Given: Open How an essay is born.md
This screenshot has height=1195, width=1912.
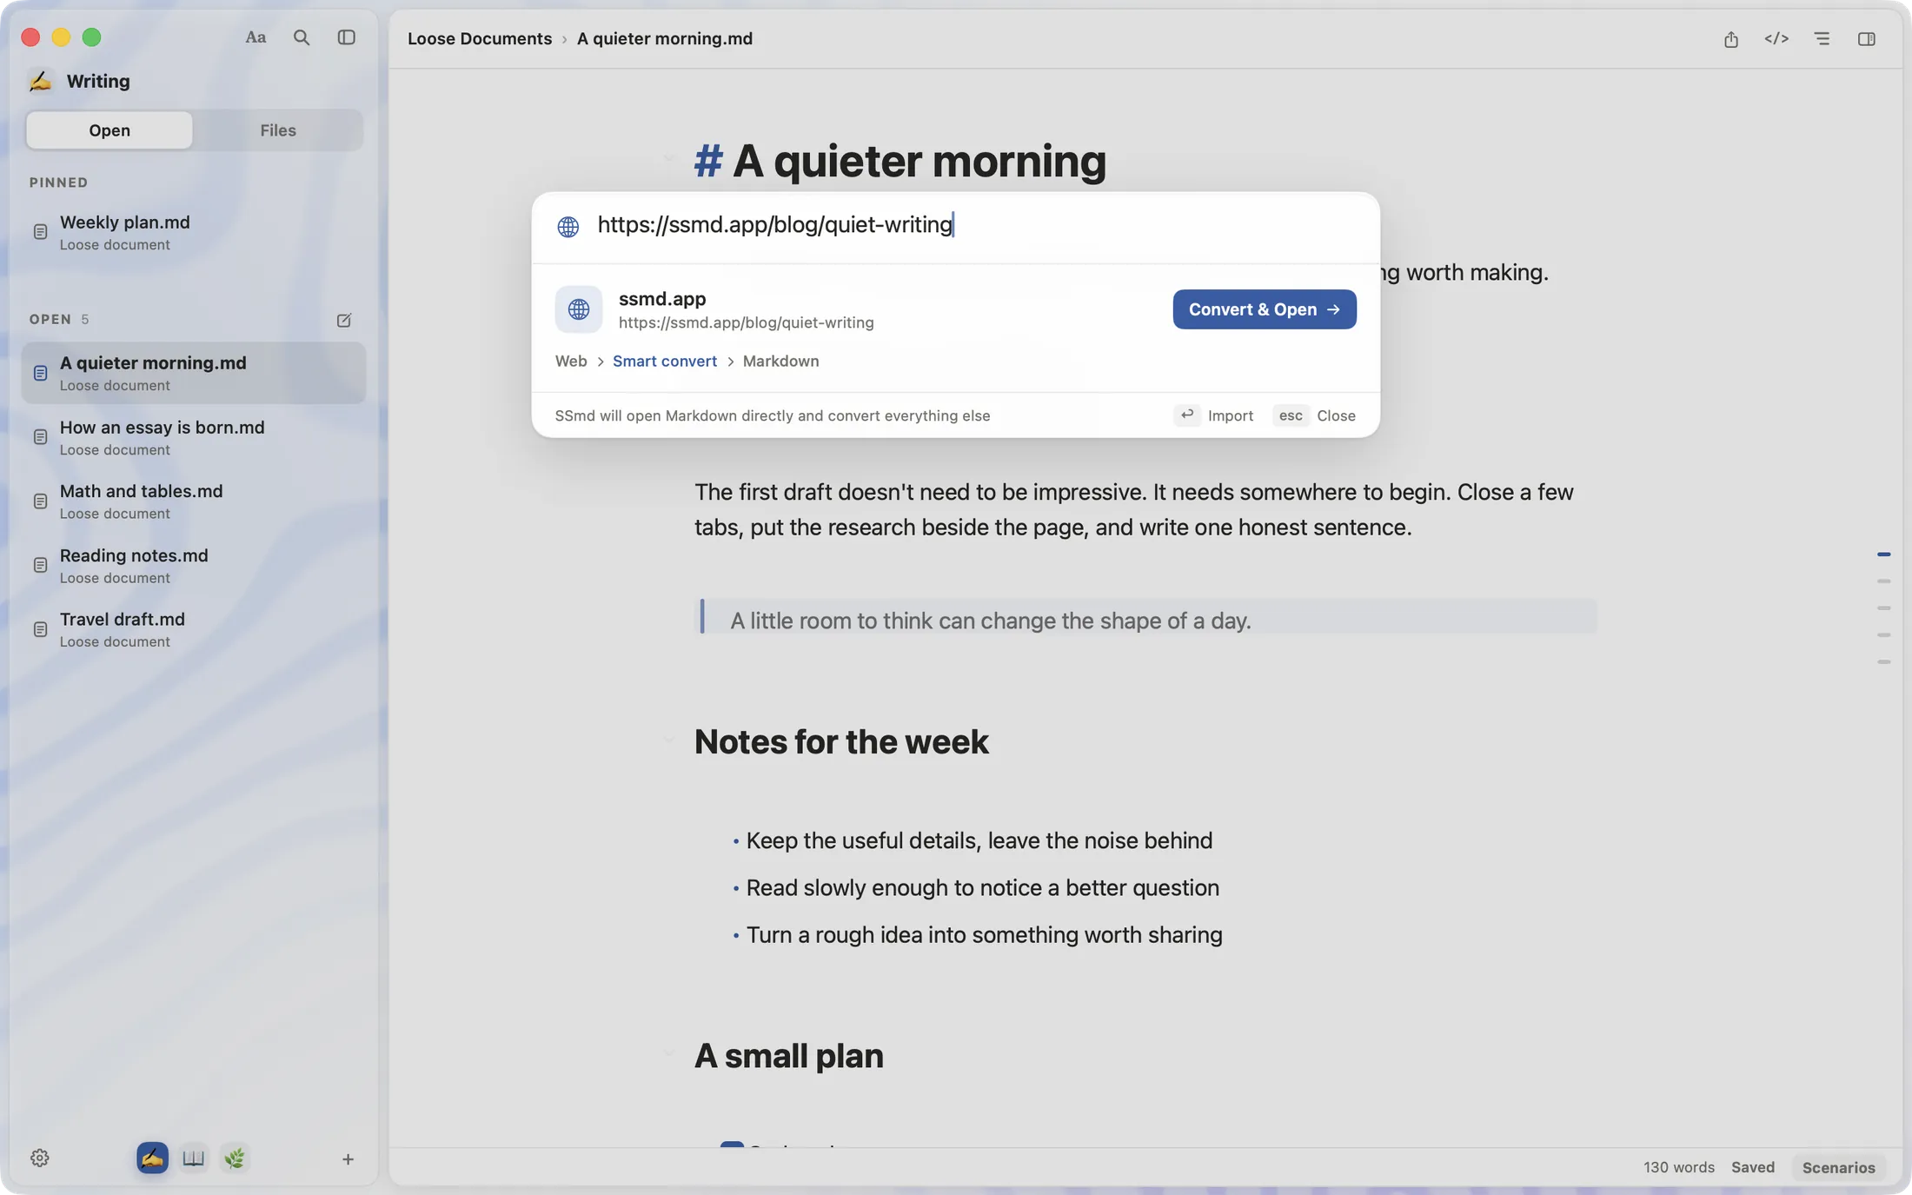Looking at the screenshot, I should tap(193, 437).
